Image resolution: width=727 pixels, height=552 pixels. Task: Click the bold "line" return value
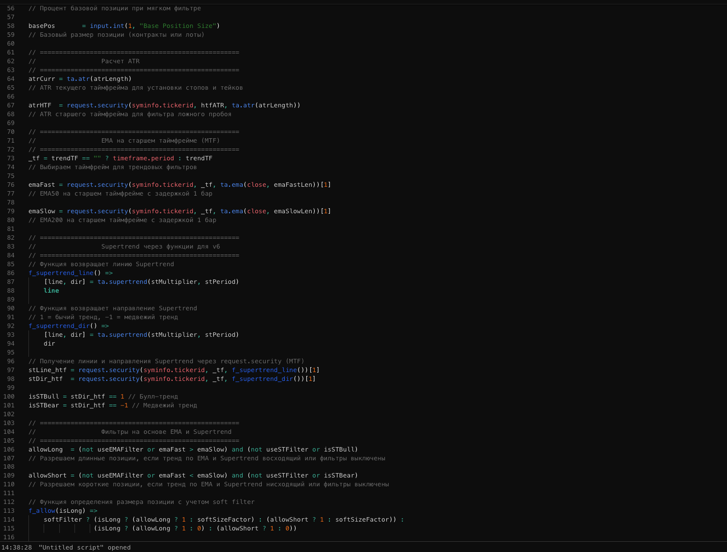[x=51, y=291]
